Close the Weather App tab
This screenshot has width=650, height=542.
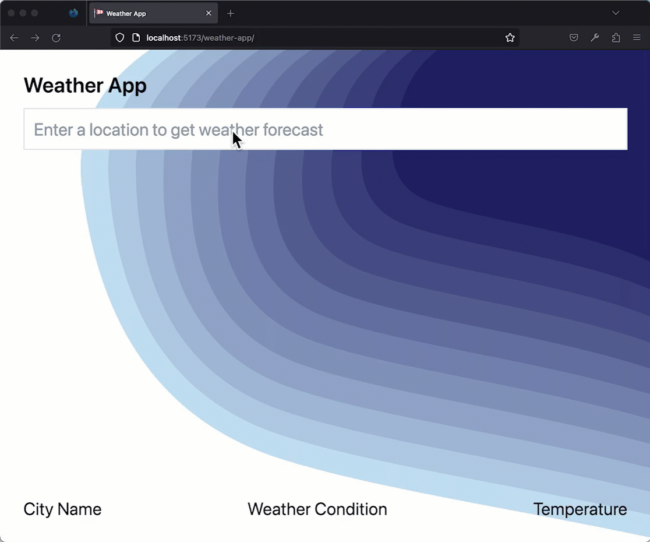pos(209,13)
